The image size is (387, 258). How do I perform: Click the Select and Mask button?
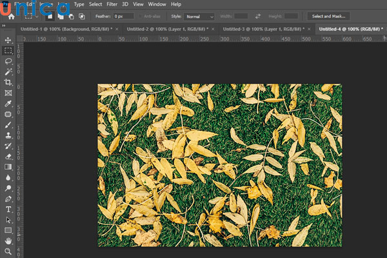[x=328, y=15]
